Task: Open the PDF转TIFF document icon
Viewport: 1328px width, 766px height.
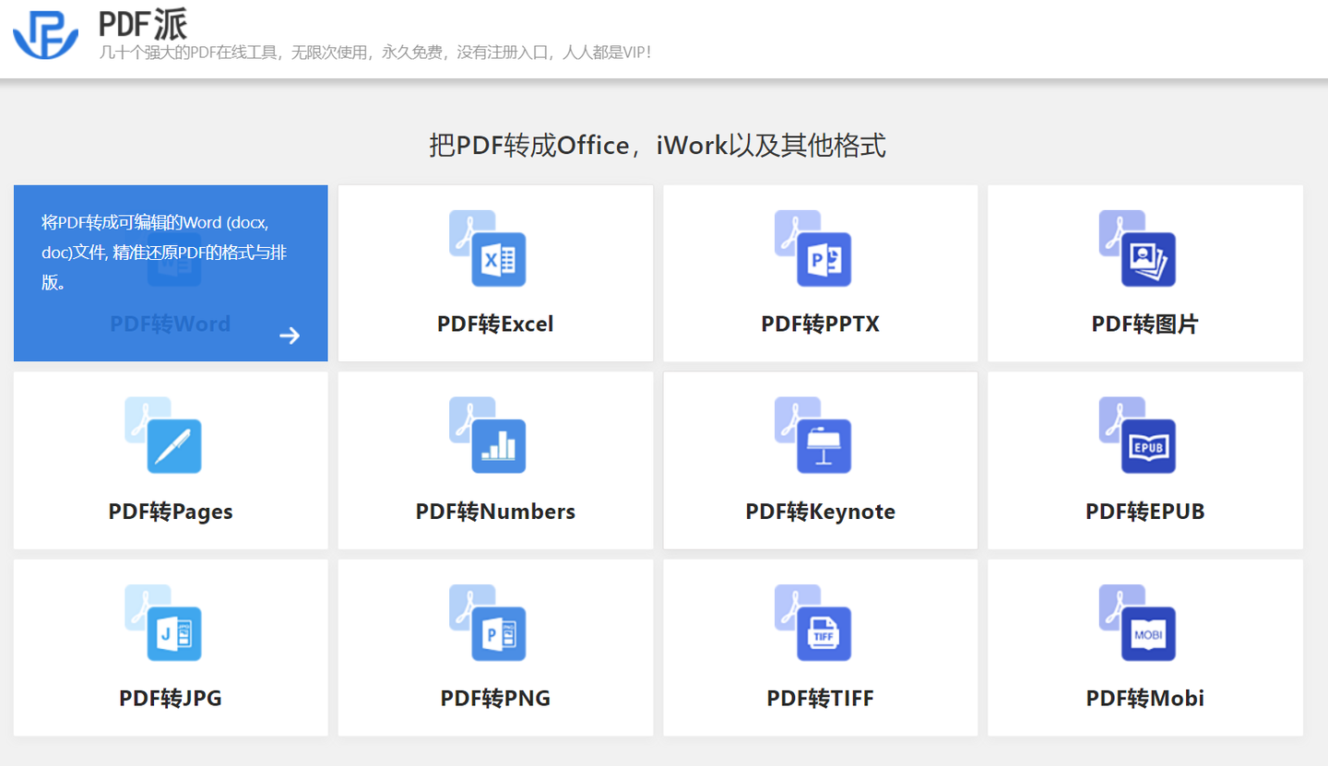Action: coord(812,622)
